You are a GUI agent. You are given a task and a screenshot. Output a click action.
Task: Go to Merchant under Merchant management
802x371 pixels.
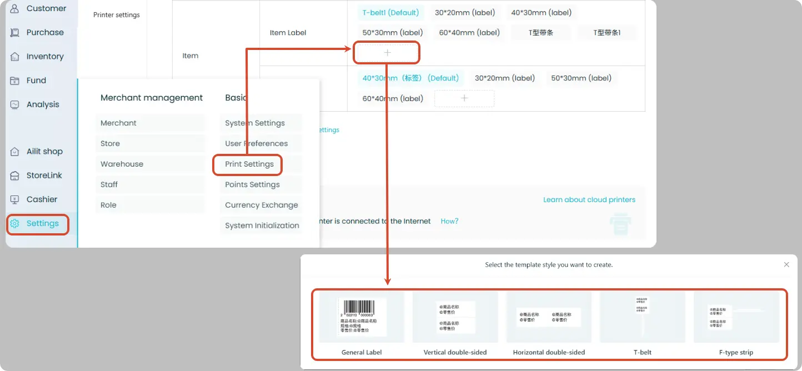coord(150,123)
